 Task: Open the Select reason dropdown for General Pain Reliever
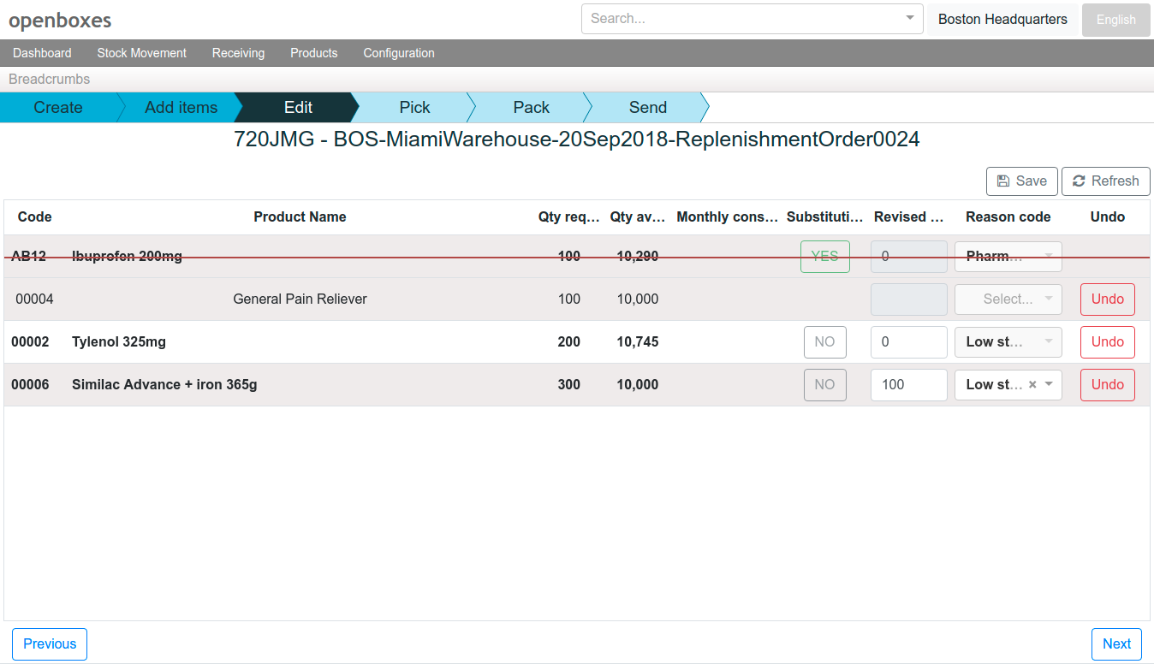pos(1008,299)
